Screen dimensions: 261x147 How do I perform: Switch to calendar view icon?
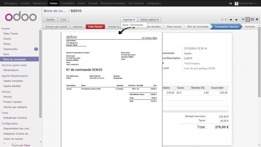(252, 20)
